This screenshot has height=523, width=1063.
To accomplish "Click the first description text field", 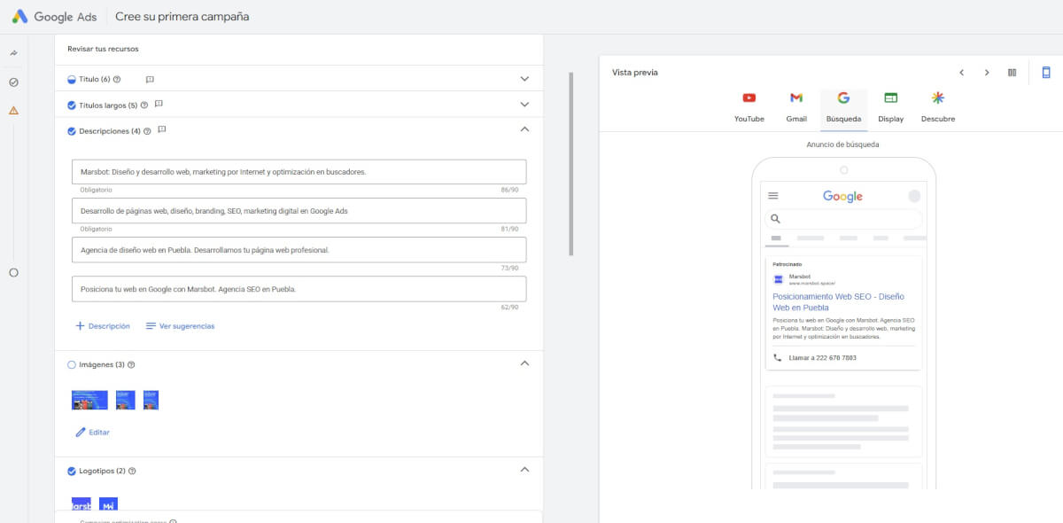I will (299, 172).
